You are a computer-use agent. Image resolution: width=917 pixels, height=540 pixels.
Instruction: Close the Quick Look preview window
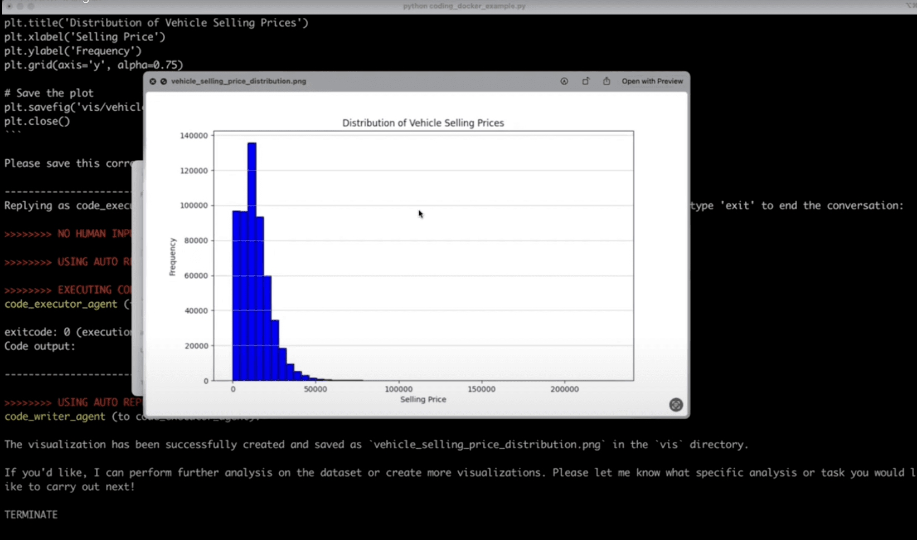(153, 81)
